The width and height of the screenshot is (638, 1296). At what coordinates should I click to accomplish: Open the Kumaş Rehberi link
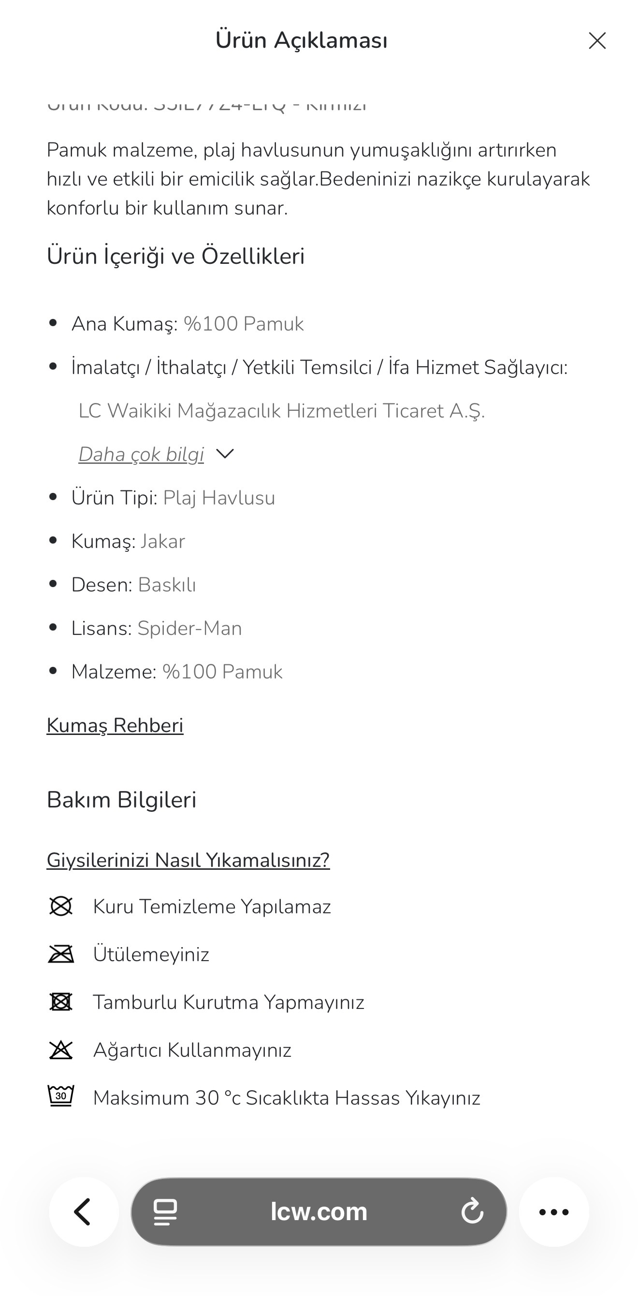pyautogui.click(x=115, y=725)
